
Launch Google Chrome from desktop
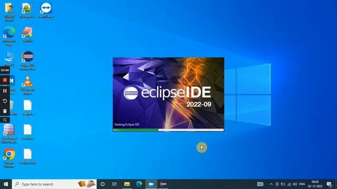9,157
